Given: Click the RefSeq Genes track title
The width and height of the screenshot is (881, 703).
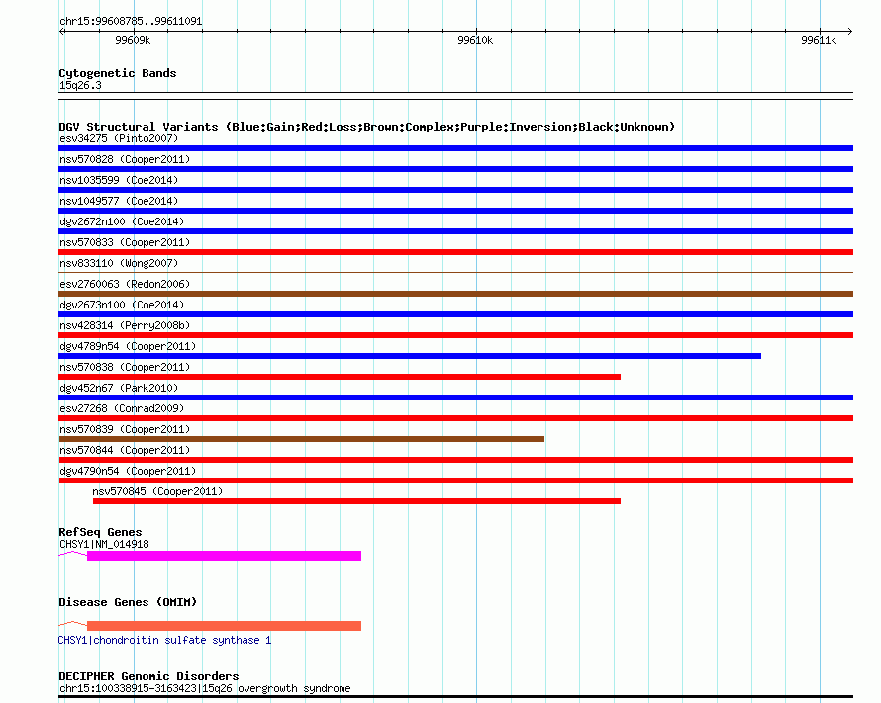Looking at the screenshot, I should click(100, 532).
